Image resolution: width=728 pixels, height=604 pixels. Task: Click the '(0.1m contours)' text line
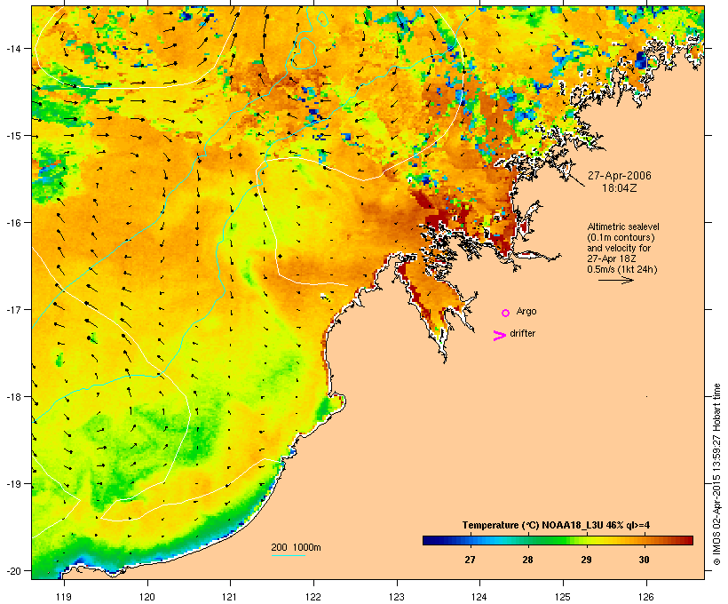tap(621, 237)
